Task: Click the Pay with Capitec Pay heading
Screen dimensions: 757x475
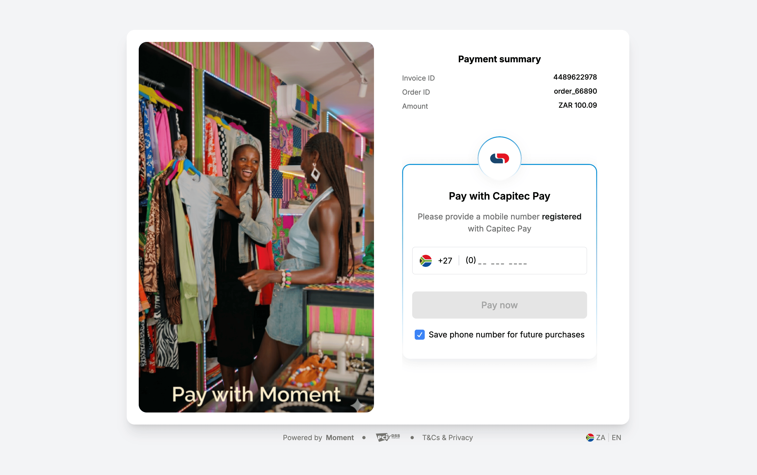Action: tap(499, 196)
